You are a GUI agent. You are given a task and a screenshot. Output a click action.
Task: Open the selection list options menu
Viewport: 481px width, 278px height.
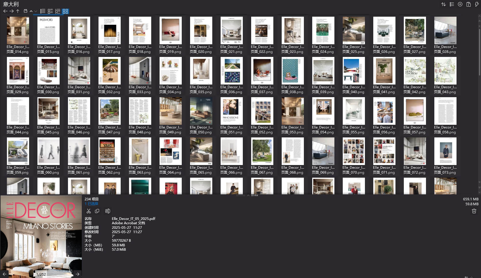(452, 4)
